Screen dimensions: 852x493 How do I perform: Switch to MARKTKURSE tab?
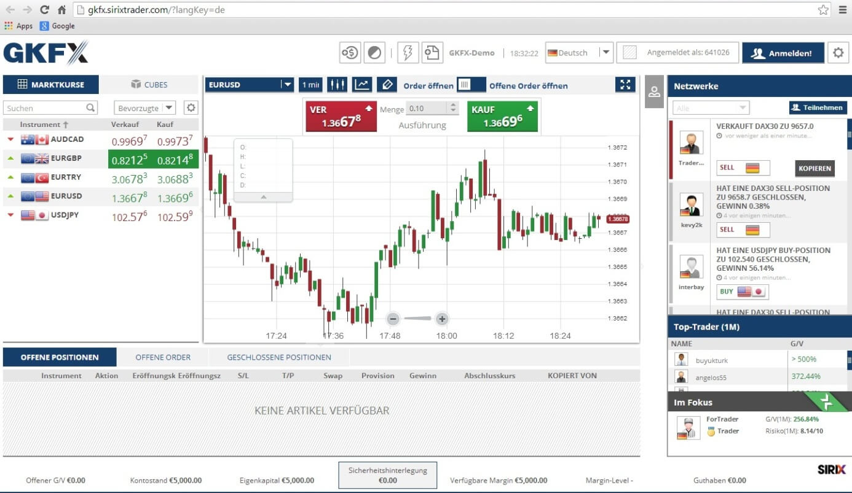51,85
